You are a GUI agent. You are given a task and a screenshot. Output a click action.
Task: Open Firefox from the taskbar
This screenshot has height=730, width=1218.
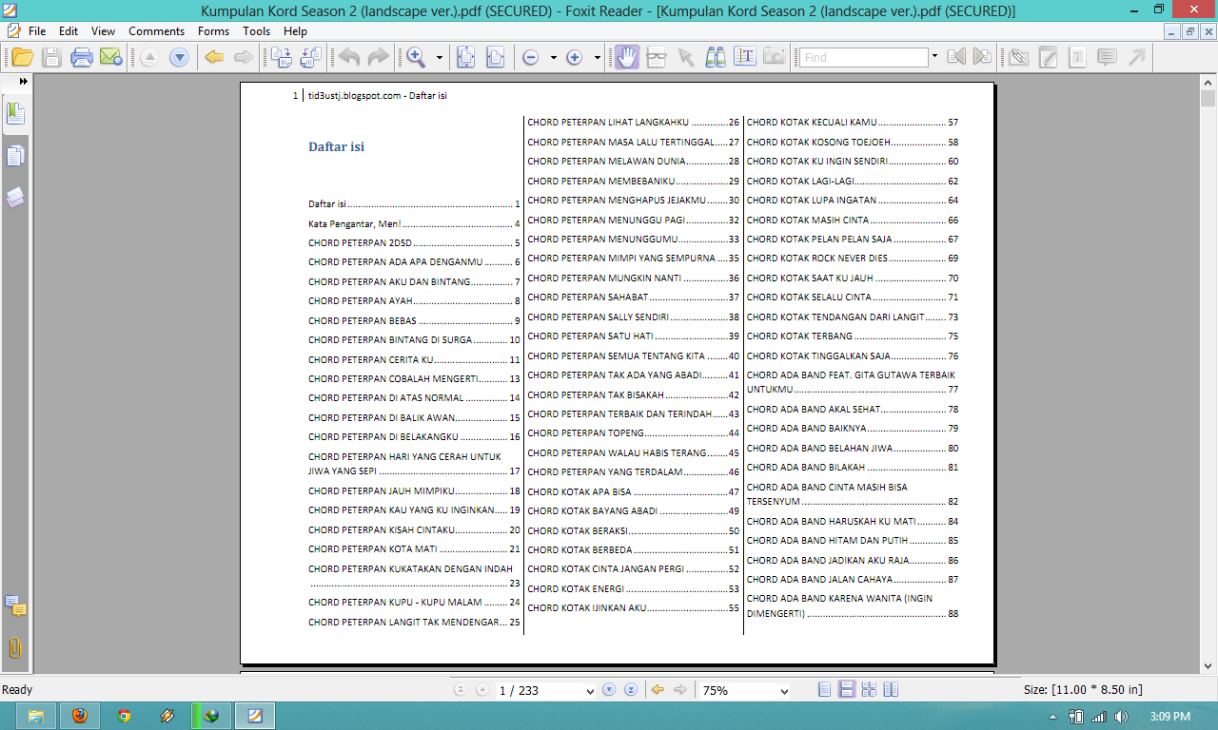[79, 716]
